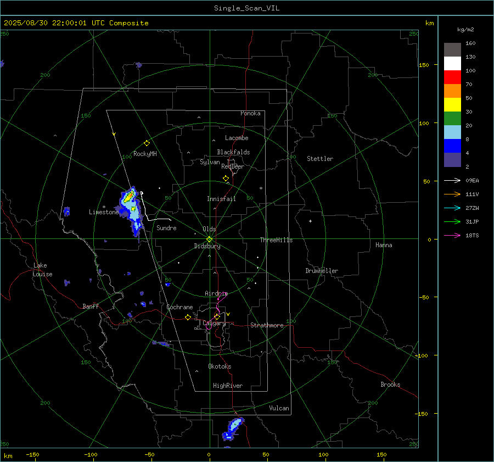494x462 pixels.
Task: Click the yellow diamond marker near RockyMH
Action: point(147,143)
